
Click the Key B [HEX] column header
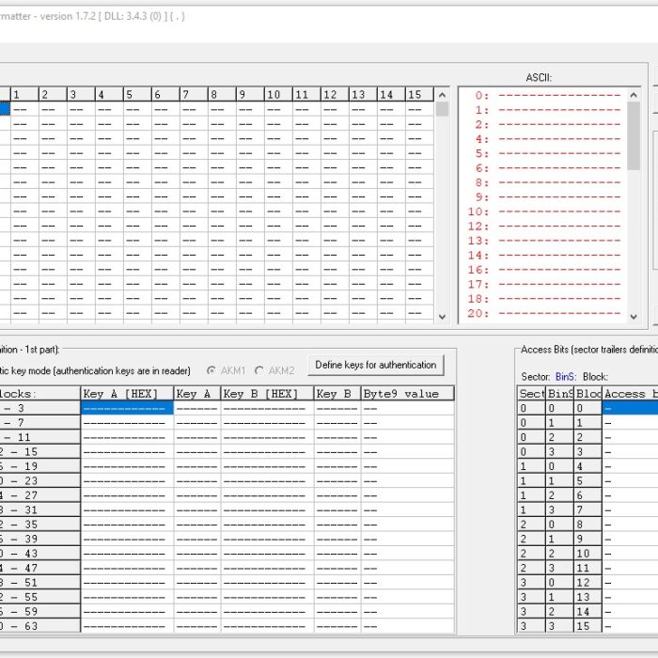click(x=267, y=394)
